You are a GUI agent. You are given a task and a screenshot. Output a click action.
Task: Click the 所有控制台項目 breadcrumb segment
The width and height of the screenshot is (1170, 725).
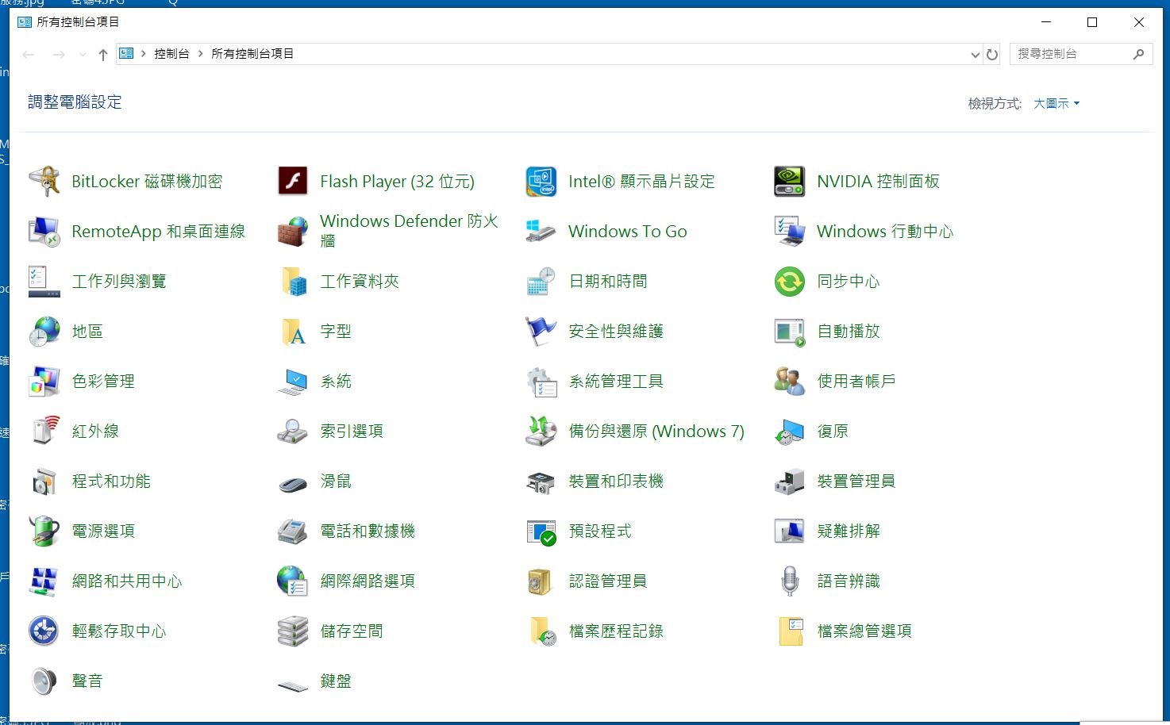(252, 53)
